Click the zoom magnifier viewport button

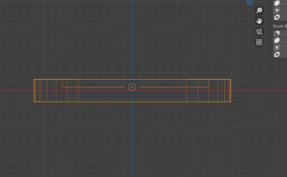point(259,10)
